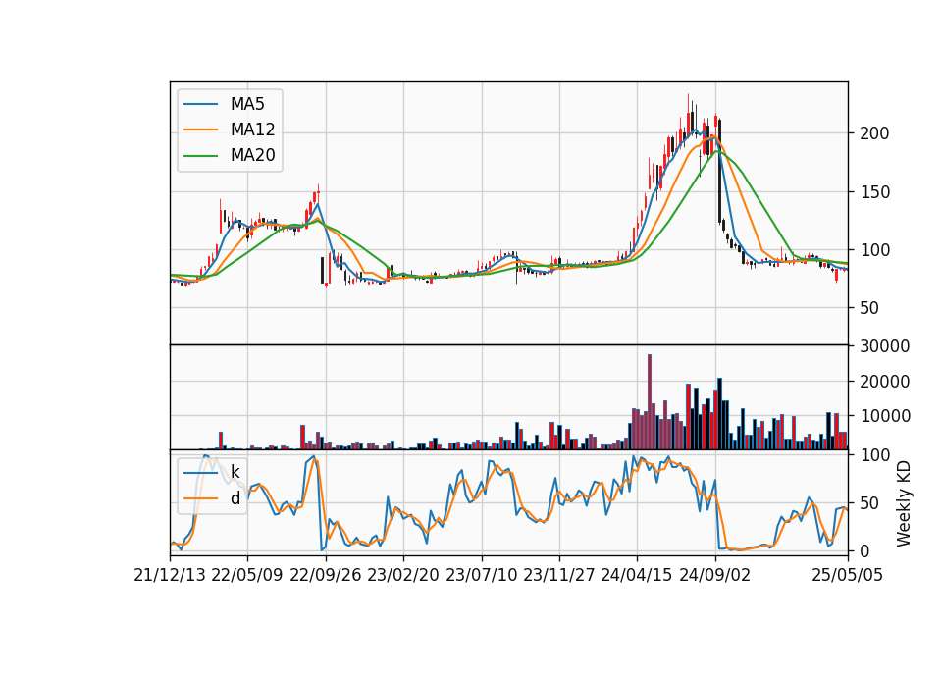Screen dimensions: 942x677
Task: Click the d legend label
Action: point(235,498)
